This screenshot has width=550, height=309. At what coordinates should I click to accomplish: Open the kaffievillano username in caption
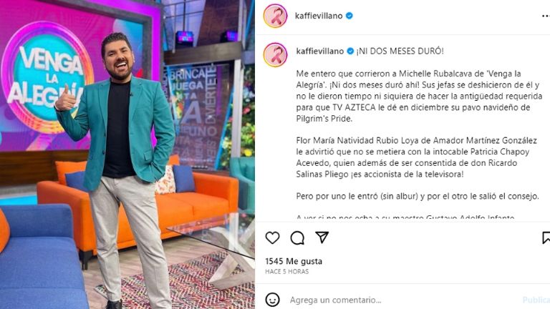coord(320,51)
